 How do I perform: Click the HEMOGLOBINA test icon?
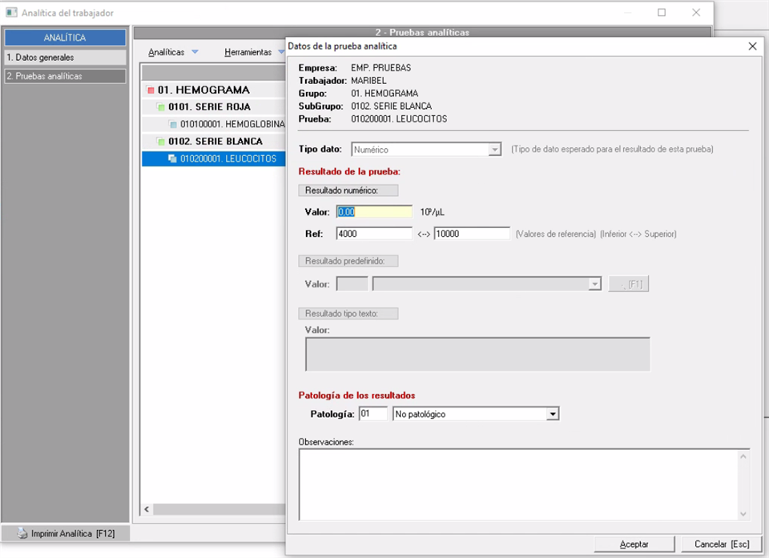[x=173, y=125]
